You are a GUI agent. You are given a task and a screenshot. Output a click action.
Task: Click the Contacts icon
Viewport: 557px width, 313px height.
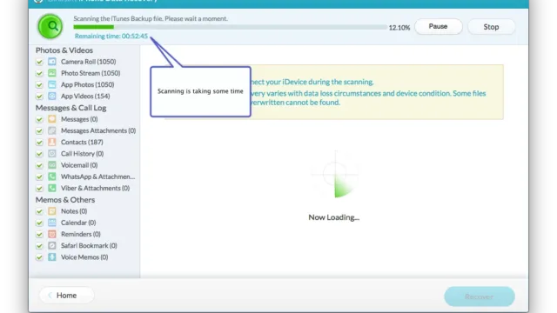click(52, 142)
